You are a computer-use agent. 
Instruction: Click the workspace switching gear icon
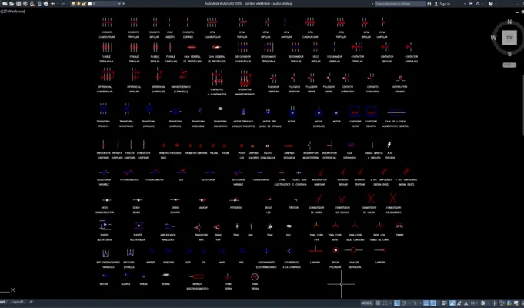[x=483, y=303]
